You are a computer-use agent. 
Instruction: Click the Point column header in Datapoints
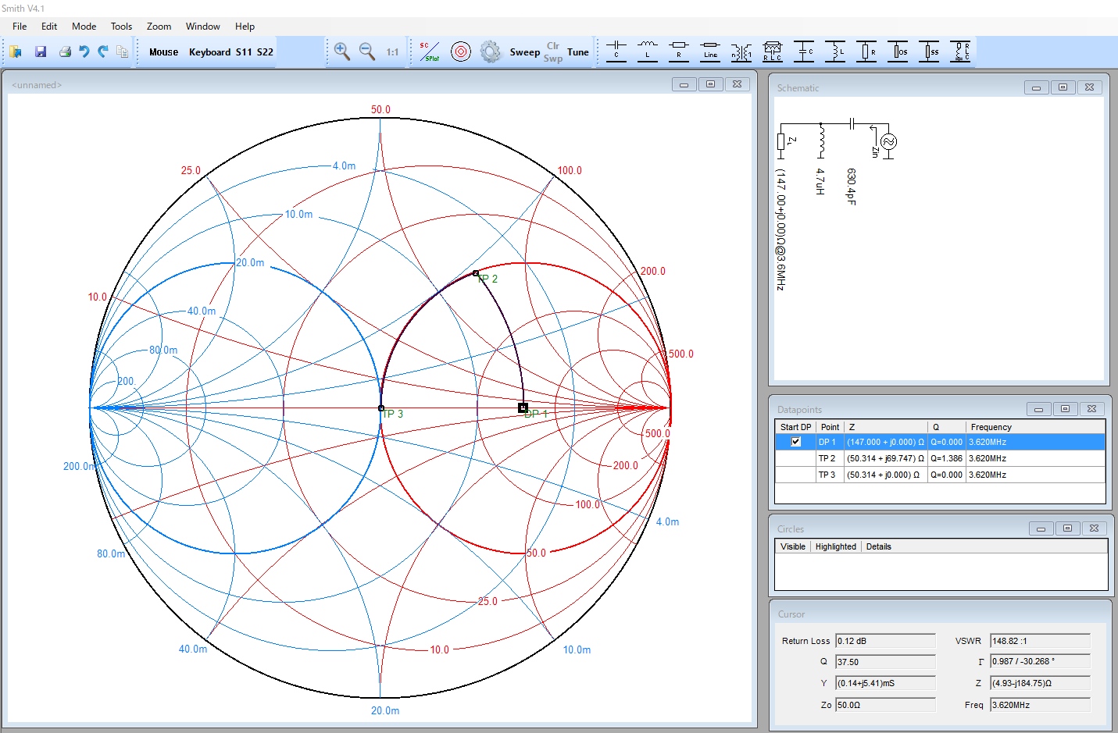(x=830, y=427)
